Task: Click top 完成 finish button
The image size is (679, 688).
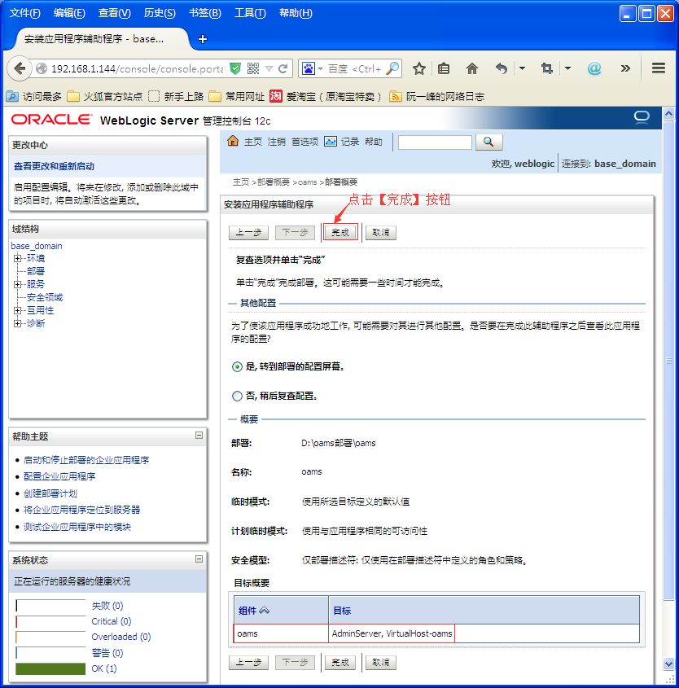Action: coord(340,233)
